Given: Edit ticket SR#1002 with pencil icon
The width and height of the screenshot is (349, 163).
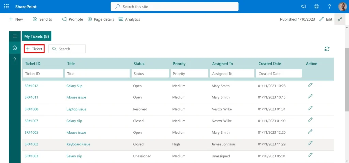Looking at the screenshot, I should pyautogui.click(x=310, y=143).
